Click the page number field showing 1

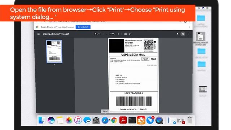(x=95, y=34)
